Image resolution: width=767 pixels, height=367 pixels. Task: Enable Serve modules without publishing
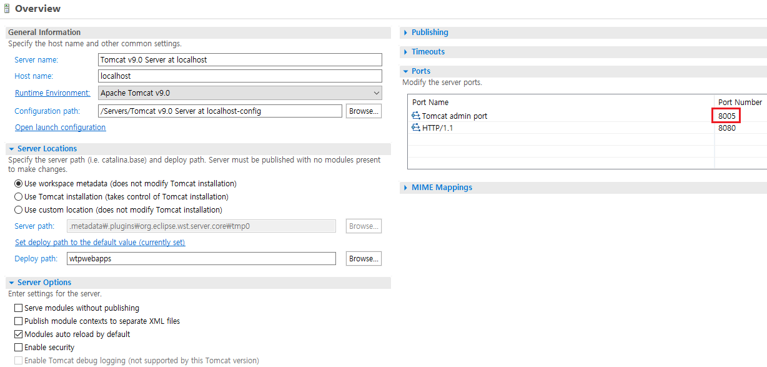18,308
